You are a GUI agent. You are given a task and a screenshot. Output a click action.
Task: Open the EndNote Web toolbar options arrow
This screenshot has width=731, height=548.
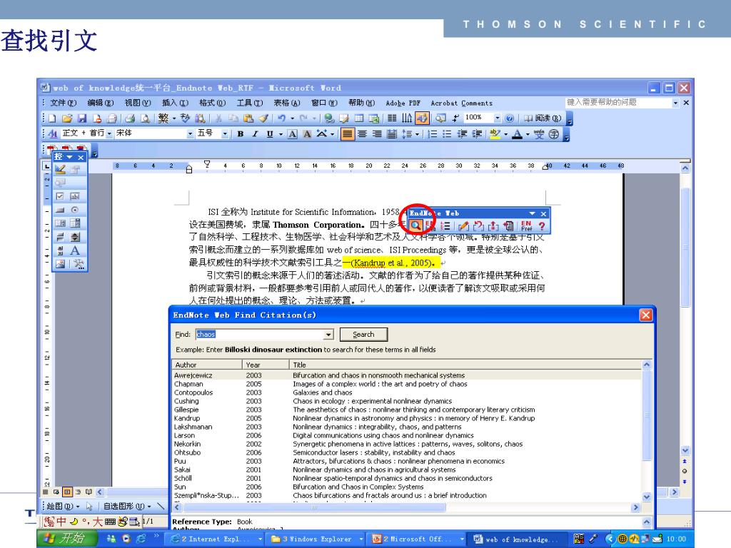[x=532, y=213]
